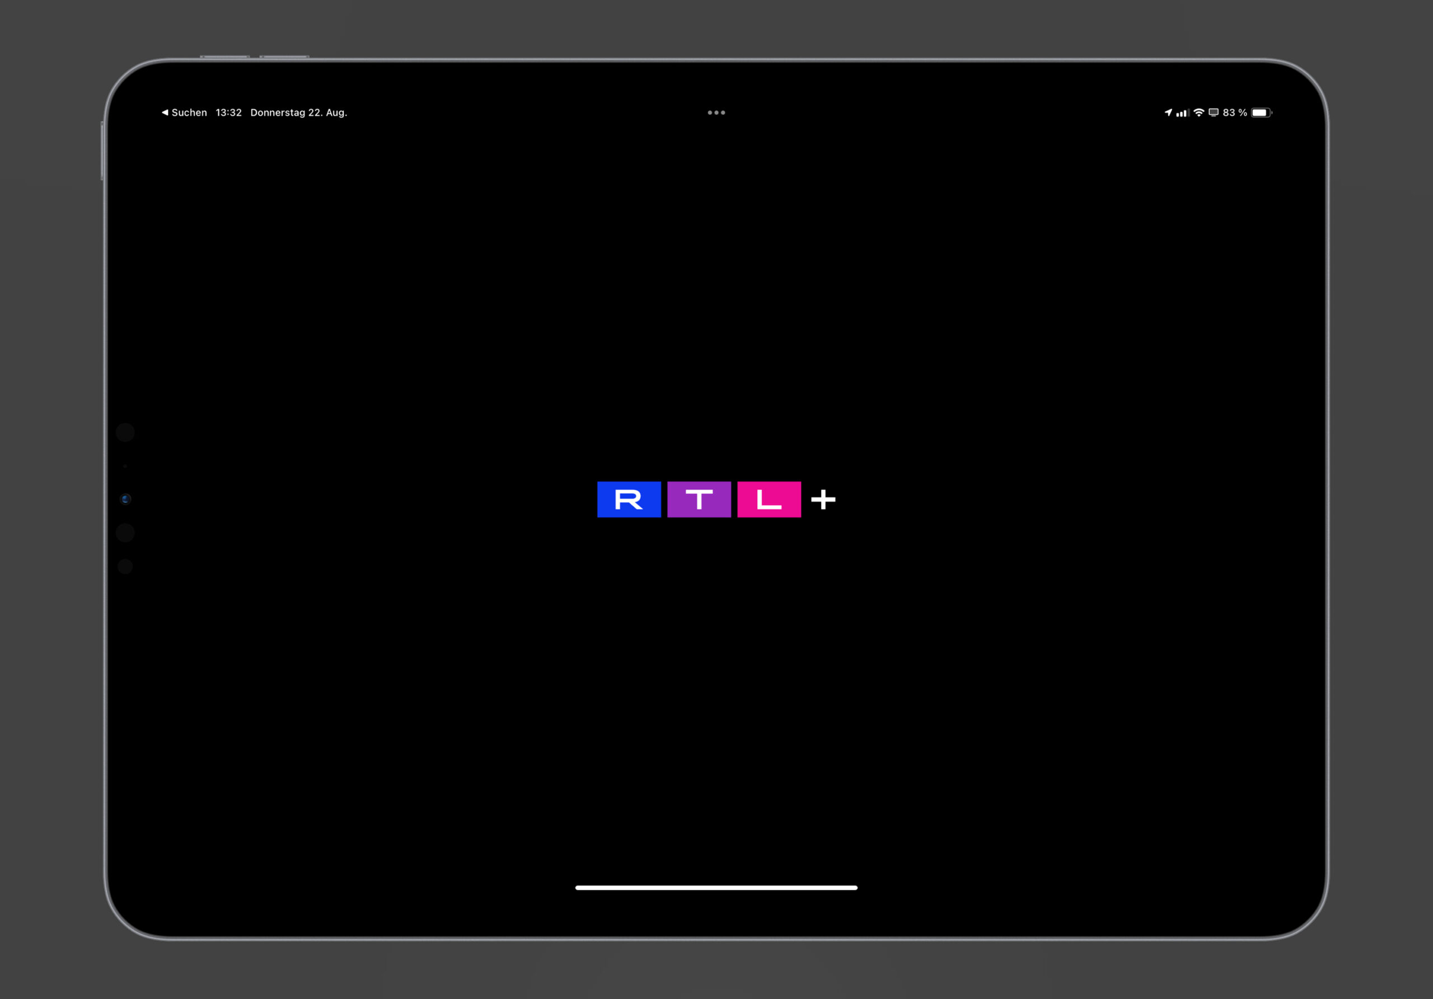Tap the battery icon
1433x999 pixels.
point(1261,113)
